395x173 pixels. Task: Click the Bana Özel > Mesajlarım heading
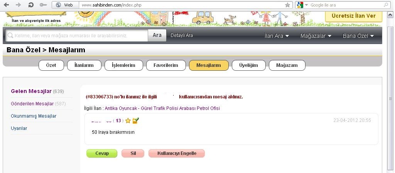pyautogui.click(x=46, y=50)
